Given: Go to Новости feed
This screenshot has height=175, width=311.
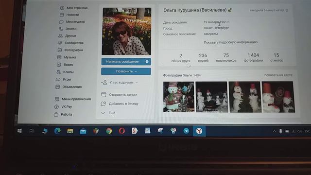Looking at the screenshot, I should click(69, 15).
